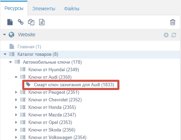Open Ключи от Audi (2350)

[x=50, y=77]
